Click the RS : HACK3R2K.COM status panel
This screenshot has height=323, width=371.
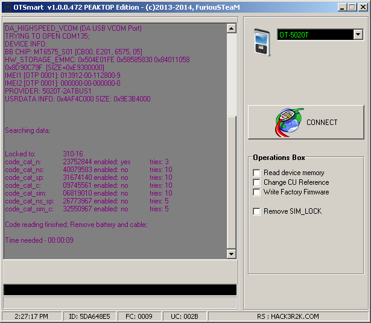point(287,316)
